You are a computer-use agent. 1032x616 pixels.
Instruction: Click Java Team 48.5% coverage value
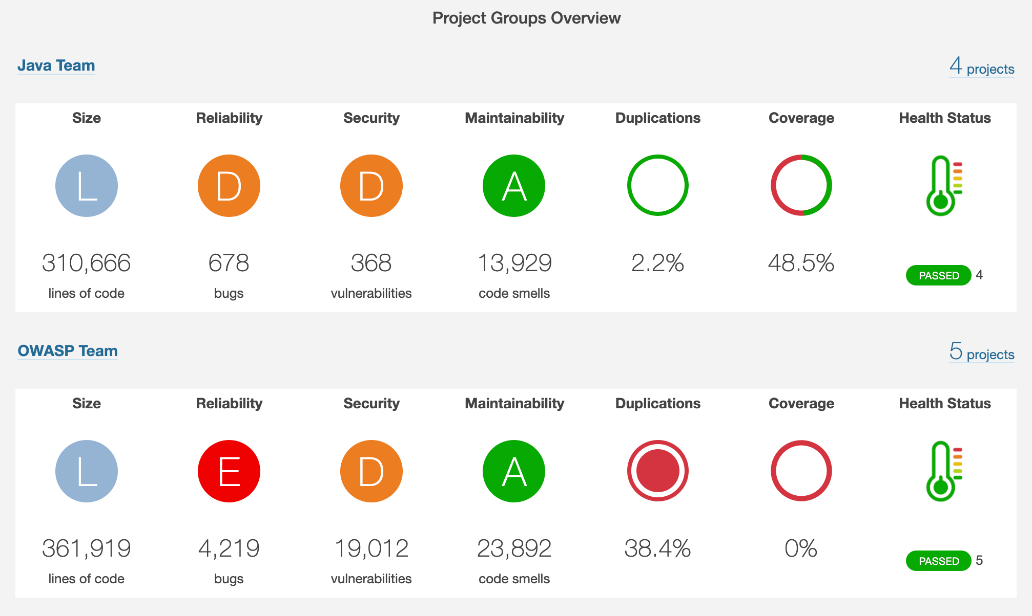801,263
